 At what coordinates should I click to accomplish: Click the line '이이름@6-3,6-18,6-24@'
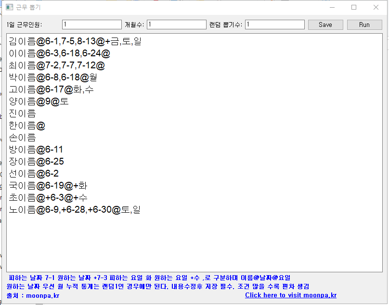click(x=60, y=53)
